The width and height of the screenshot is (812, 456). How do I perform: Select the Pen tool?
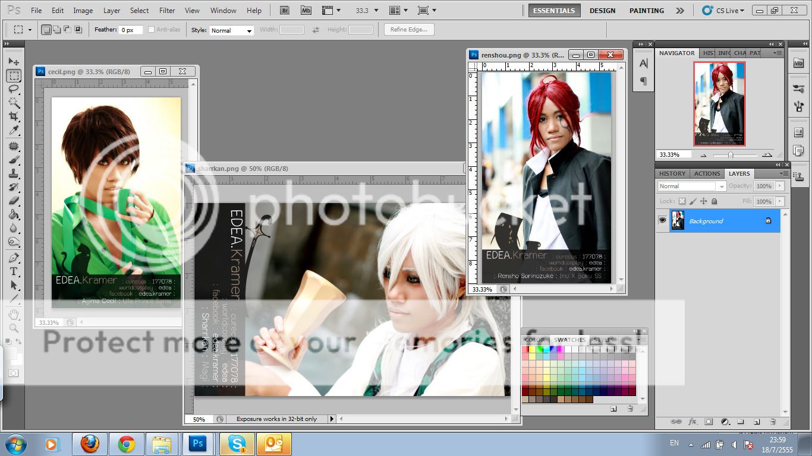coord(14,258)
